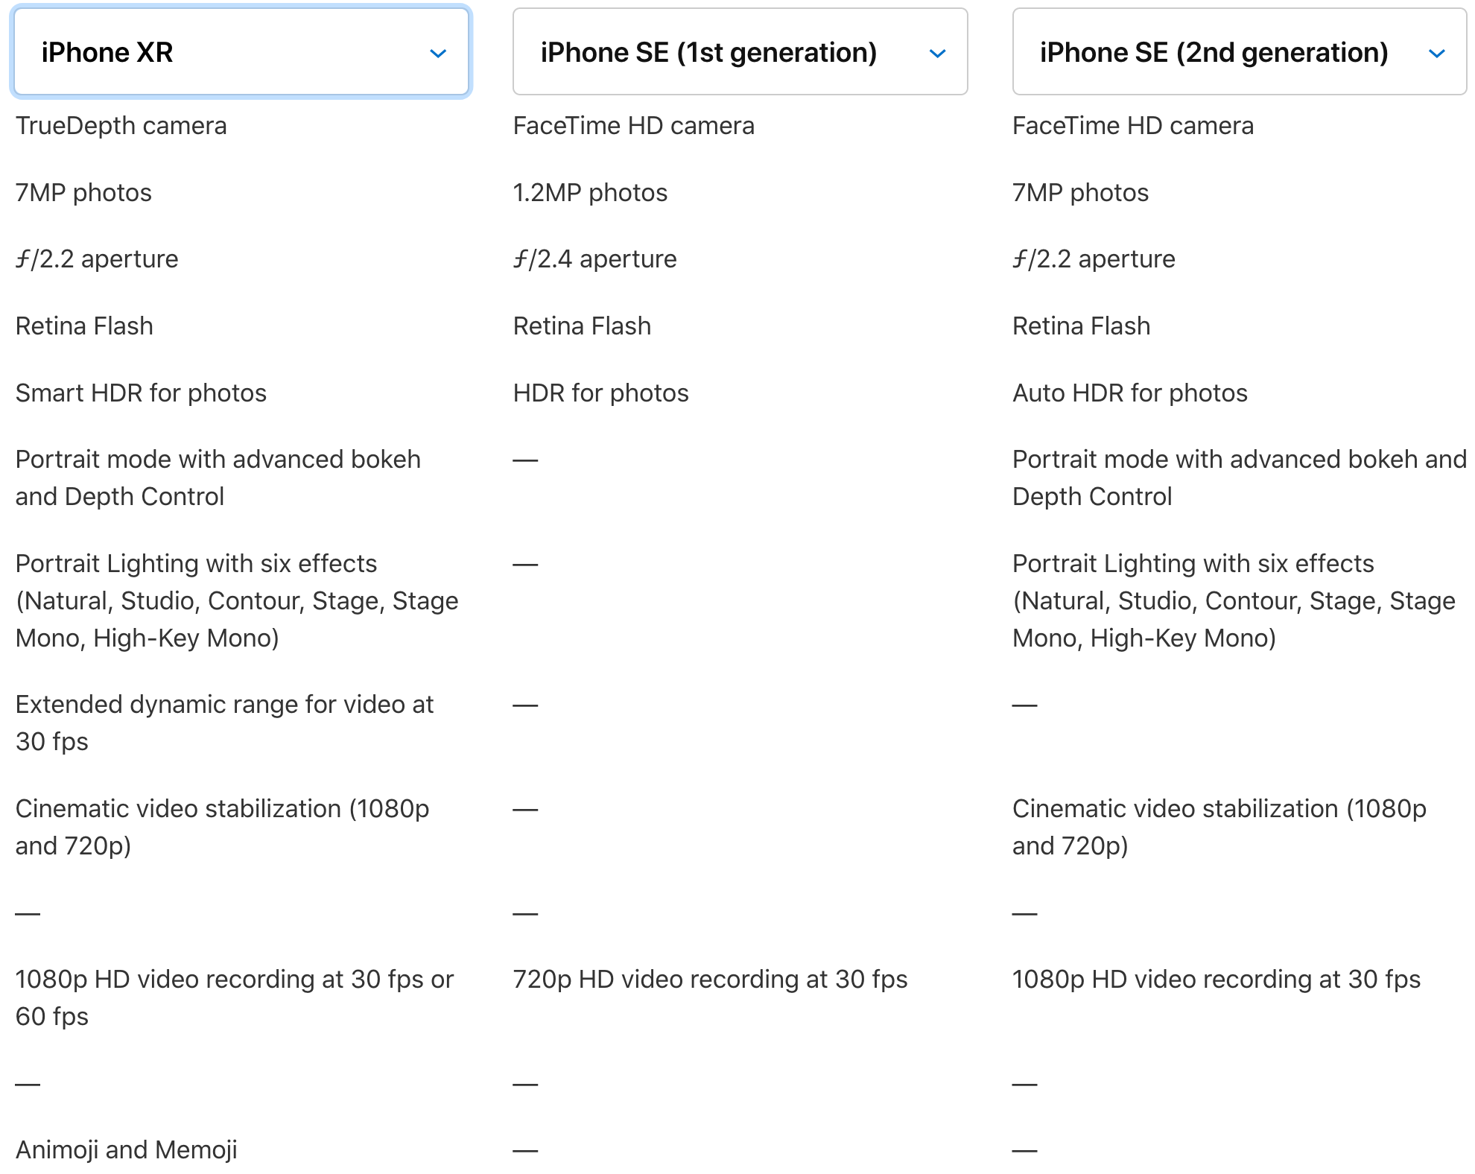Screen dimensions: 1475x1174
Task: Click the 1.2MP photos text
Action: [x=590, y=193]
